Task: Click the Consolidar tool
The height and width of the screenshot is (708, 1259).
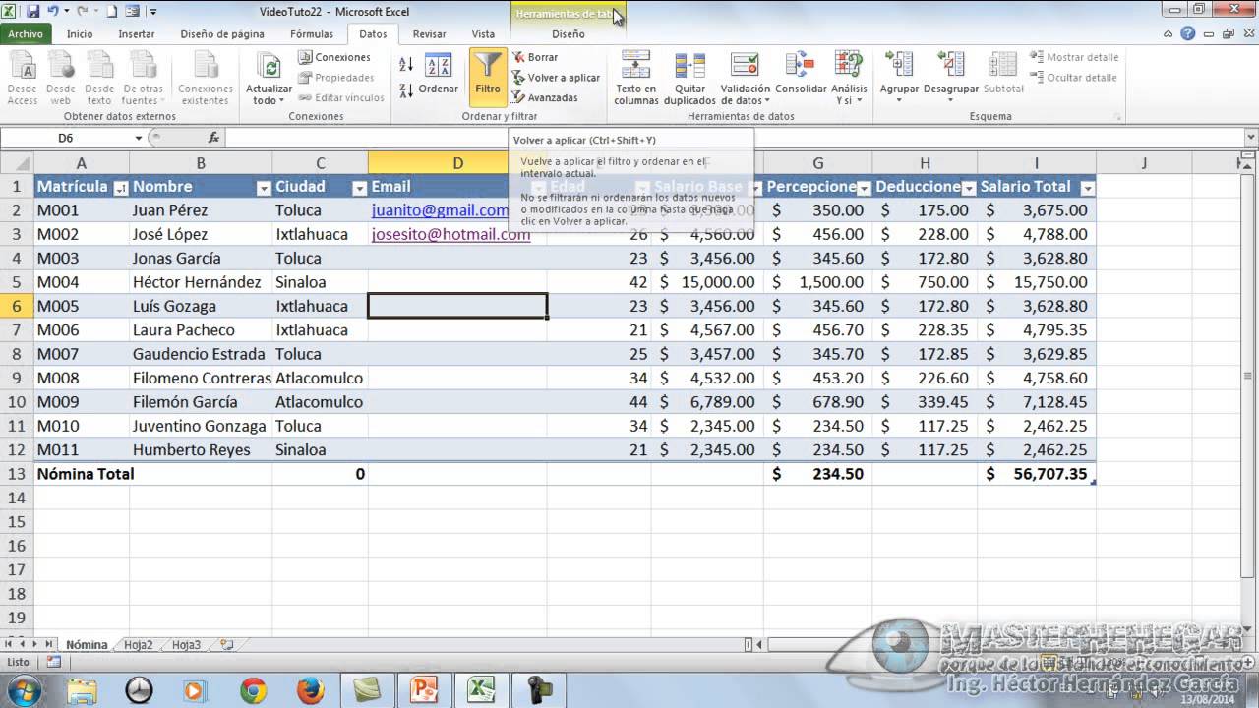Action: (x=801, y=75)
